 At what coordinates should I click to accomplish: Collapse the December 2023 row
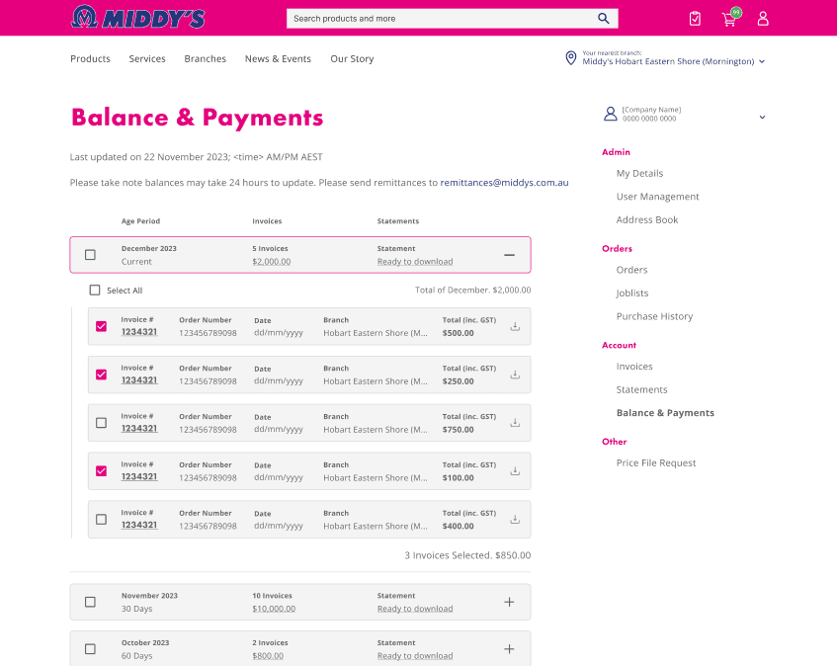tap(509, 255)
